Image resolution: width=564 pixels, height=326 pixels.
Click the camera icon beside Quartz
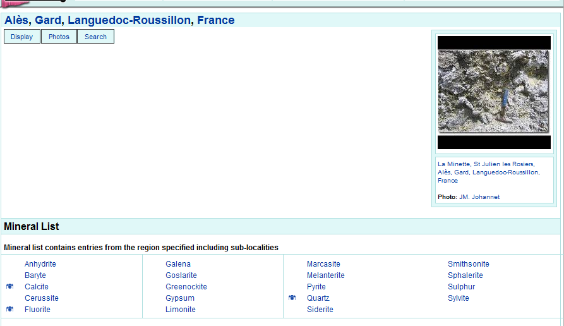pos(292,298)
